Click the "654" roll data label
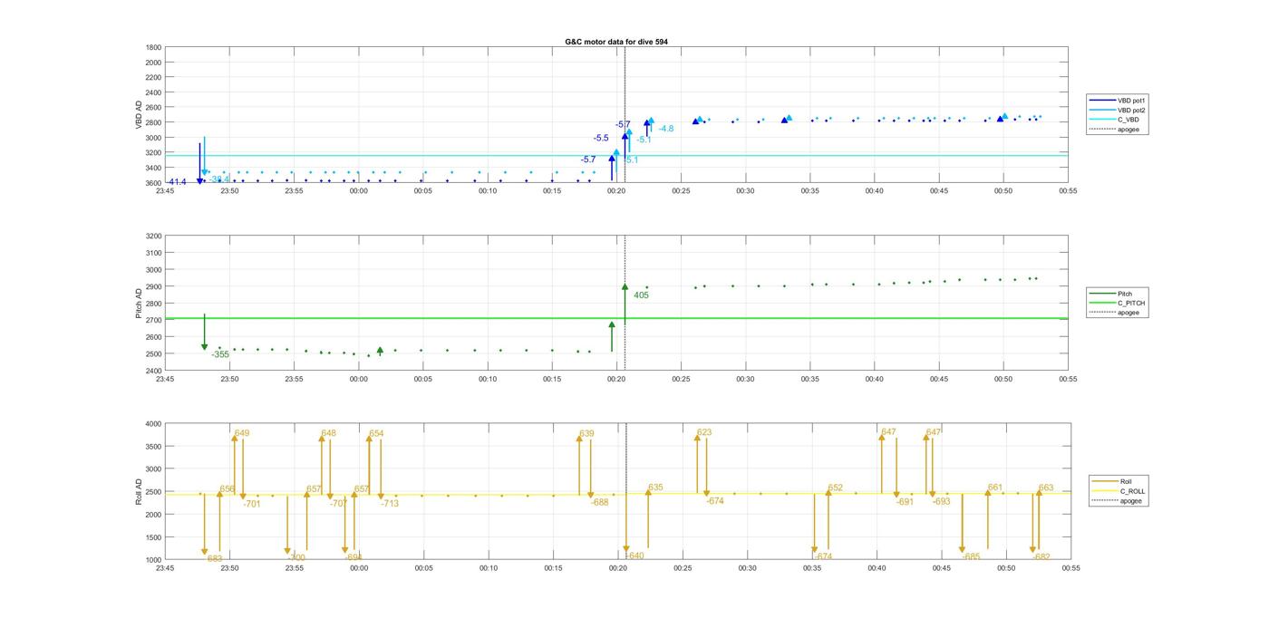1269x628 pixels. click(376, 433)
